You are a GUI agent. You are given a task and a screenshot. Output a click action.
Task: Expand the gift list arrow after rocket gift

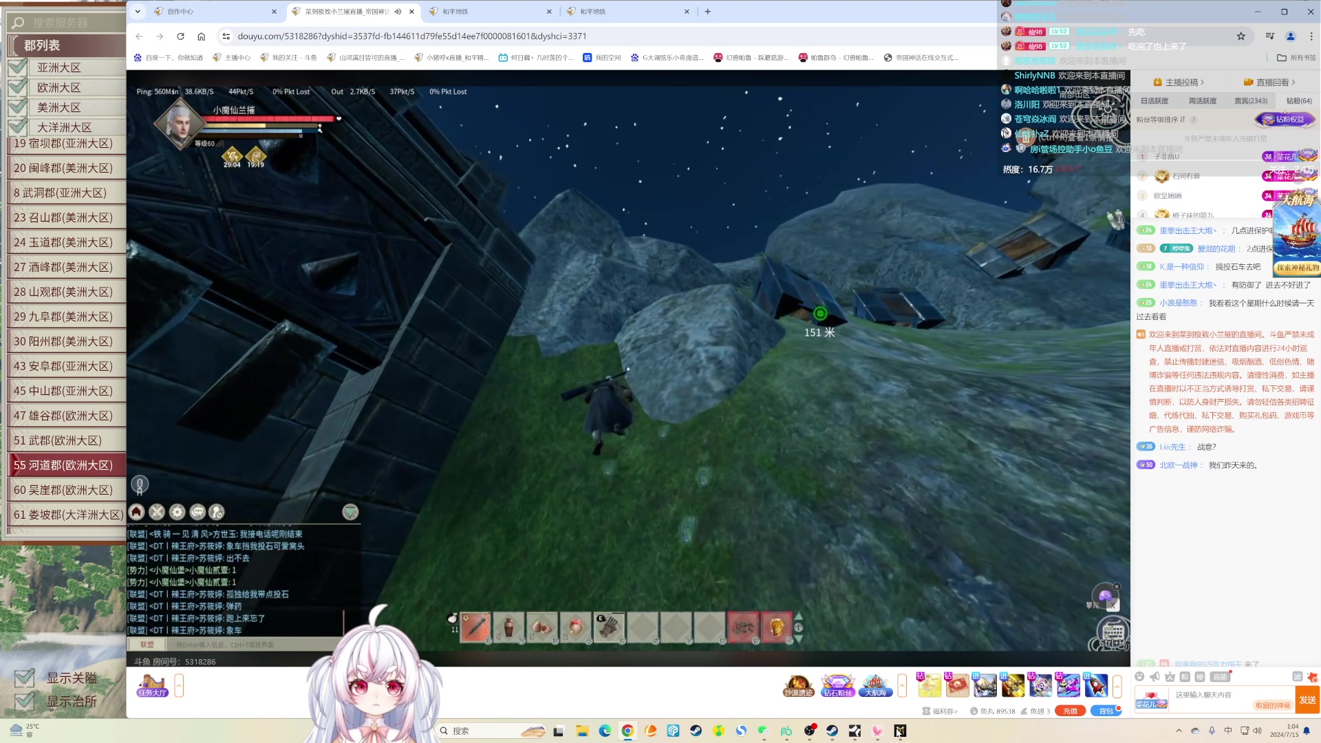[x=1117, y=685]
